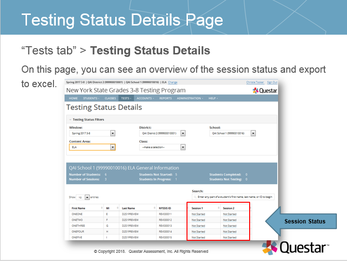The height and width of the screenshot is (261, 347).
Task: Select first name ONETHREE in the table
Action: pyautogui.click(x=79, y=226)
